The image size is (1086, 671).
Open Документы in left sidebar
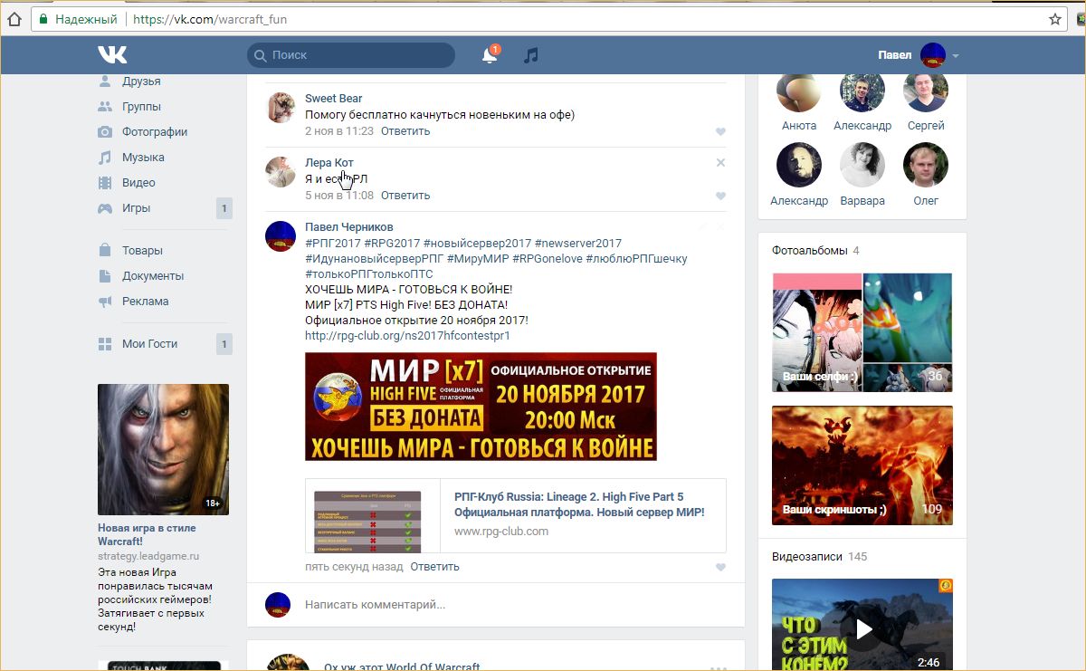(x=153, y=275)
